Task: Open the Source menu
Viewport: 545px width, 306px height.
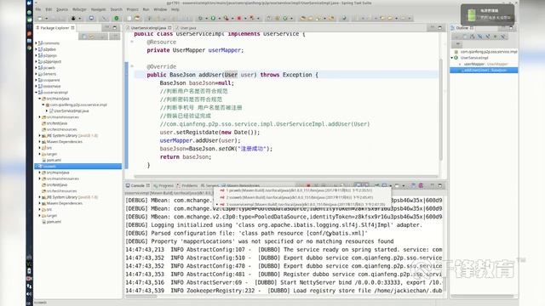Action: click(62, 9)
